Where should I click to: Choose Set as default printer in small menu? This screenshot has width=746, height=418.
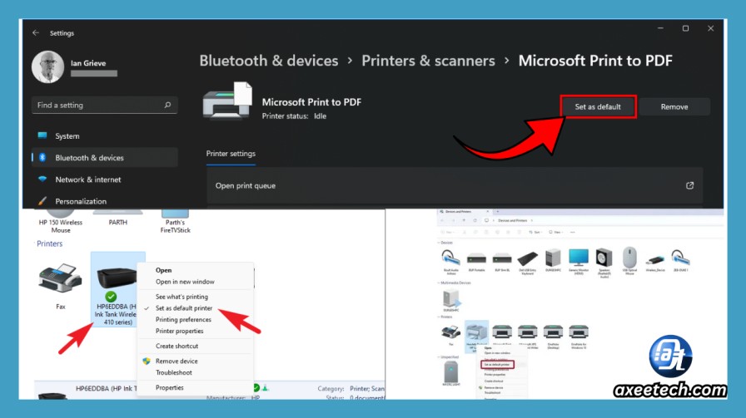(x=497, y=365)
